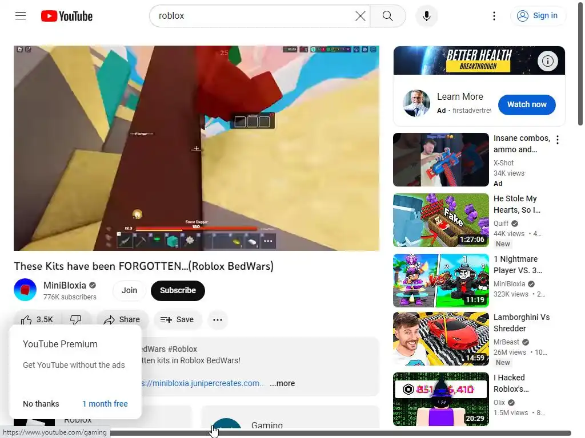The image size is (585, 438).
Task: Open MiniBloxia channel avatar
Action: pos(25,290)
